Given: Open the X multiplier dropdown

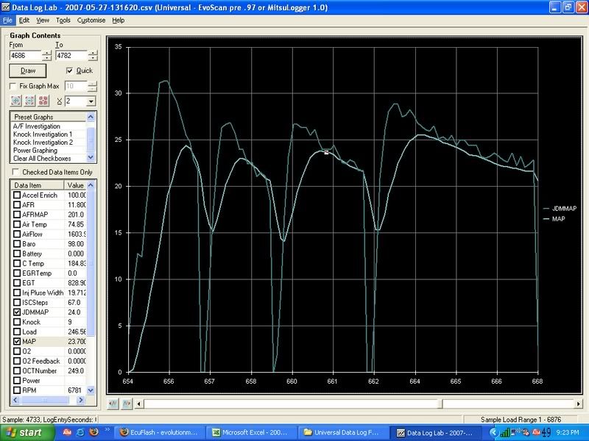Looking at the screenshot, I should pyautogui.click(x=91, y=101).
